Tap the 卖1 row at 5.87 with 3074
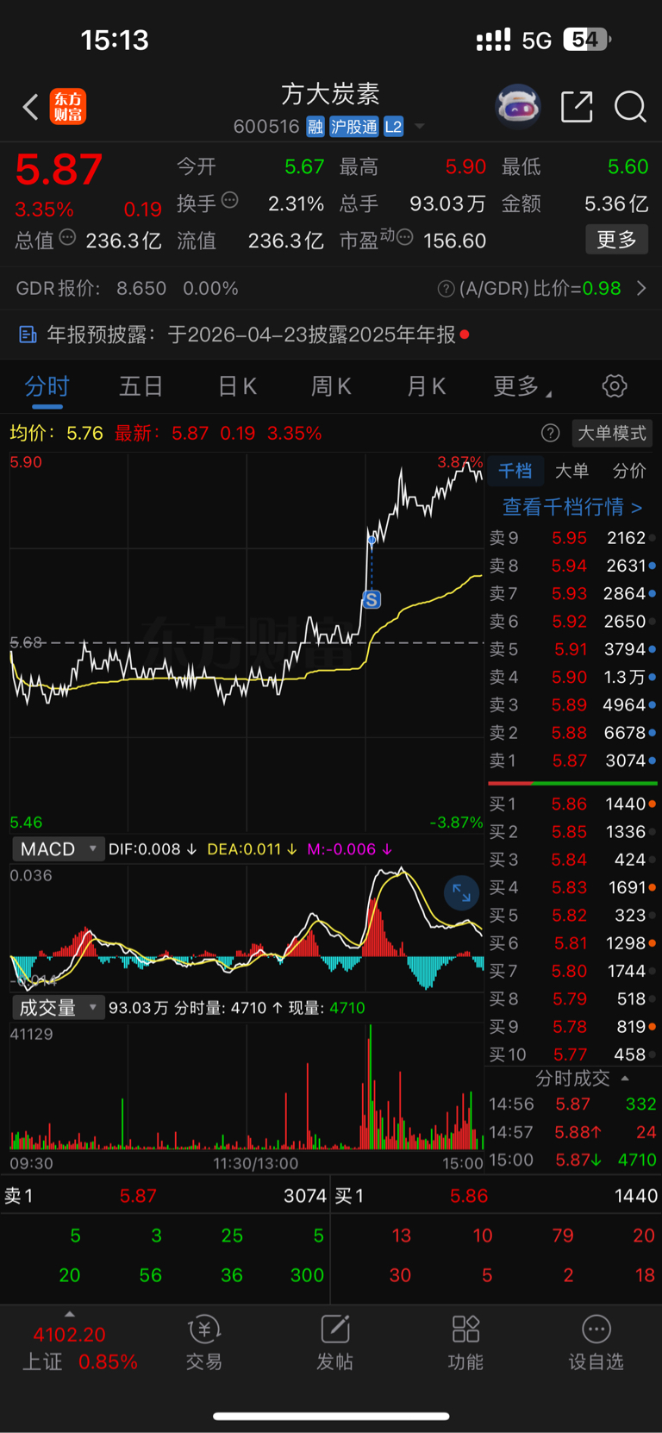Viewport: 662px width, 1433px height. click(x=573, y=760)
